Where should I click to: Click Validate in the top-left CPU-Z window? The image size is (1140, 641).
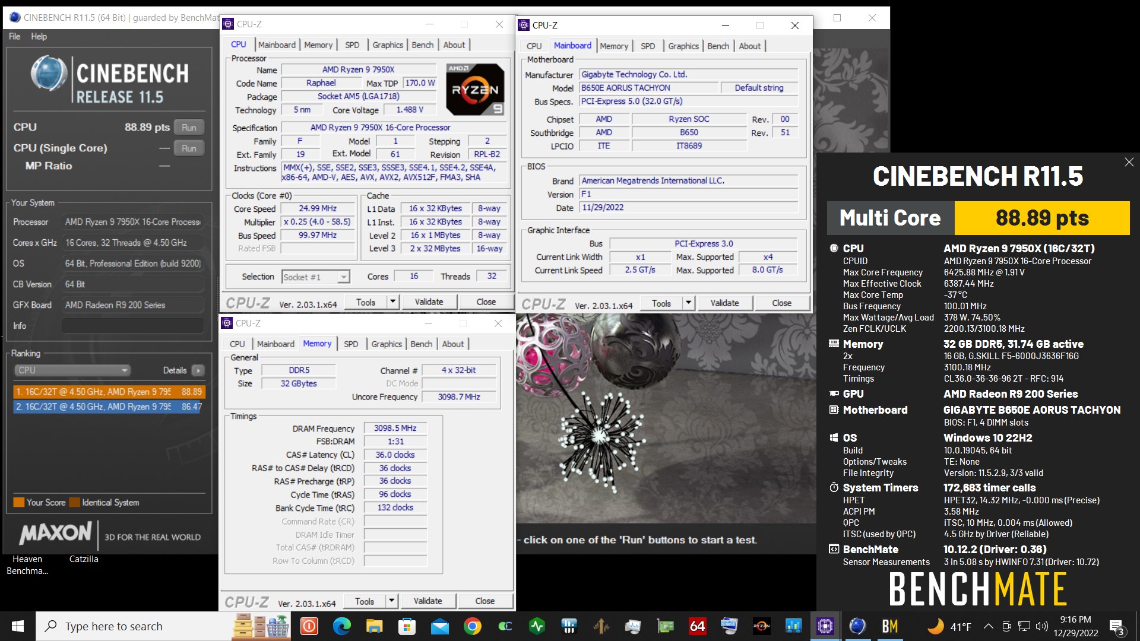[x=429, y=302]
